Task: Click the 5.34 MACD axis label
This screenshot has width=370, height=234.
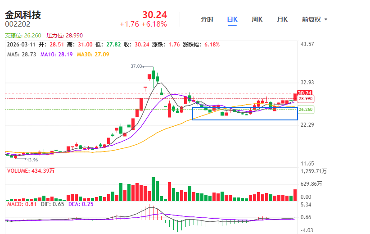Action: pyautogui.click(x=306, y=204)
